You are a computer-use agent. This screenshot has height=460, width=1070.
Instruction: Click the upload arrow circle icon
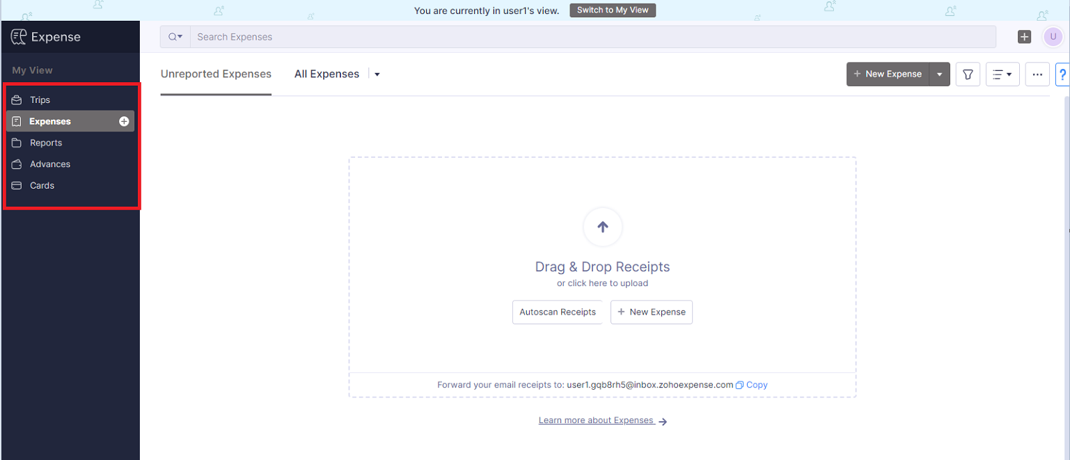click(603, 227)
